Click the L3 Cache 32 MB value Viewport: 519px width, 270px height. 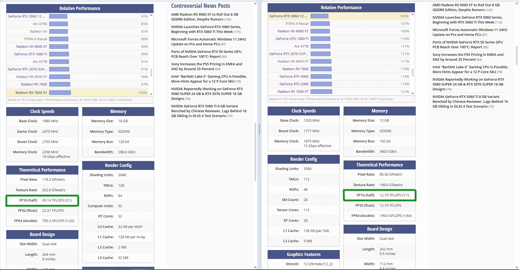point(123,258)
